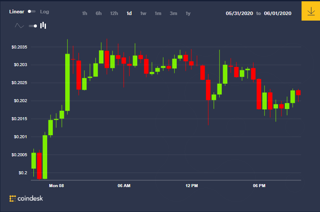320x212 pixels.
Task: Select the 12h time range
Action: pos(114,13)
